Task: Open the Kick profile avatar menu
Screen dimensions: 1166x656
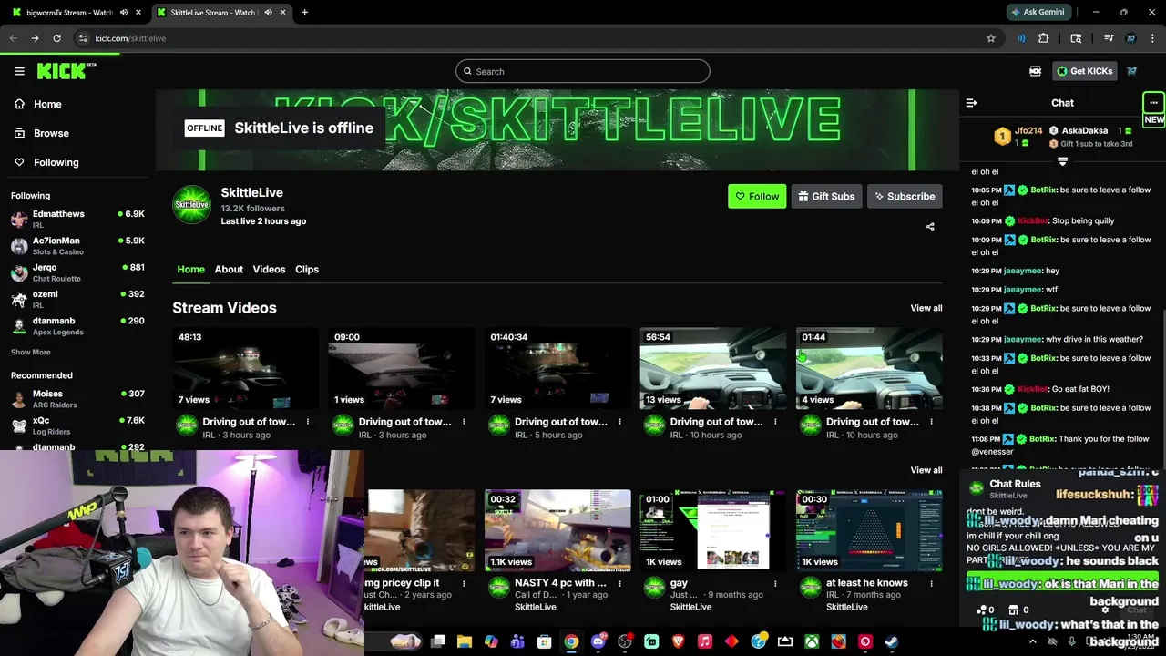Action: point(1131,71)
